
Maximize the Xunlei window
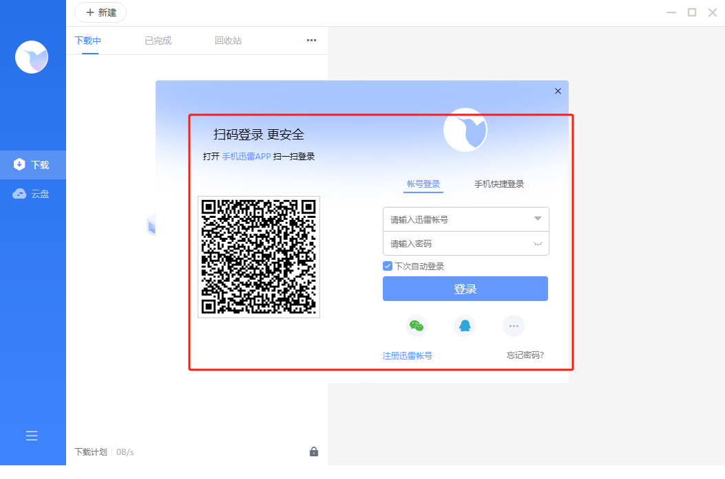point(692,12)
